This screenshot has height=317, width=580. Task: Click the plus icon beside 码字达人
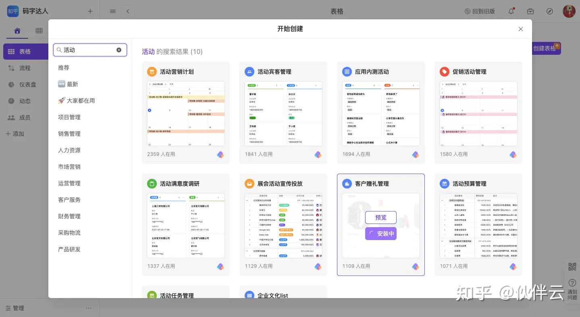[x=90, y=11]
